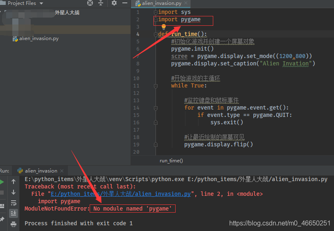Click the run_time() breadcrumb
This screenshot has height=231, width=334.
[171, 161]
